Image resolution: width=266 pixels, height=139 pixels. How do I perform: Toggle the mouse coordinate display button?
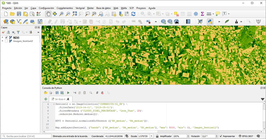(127, 136)
